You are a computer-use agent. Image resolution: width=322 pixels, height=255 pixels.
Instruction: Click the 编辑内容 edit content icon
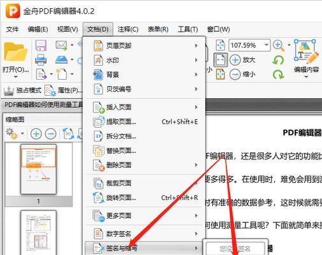[x=306, y=52]
